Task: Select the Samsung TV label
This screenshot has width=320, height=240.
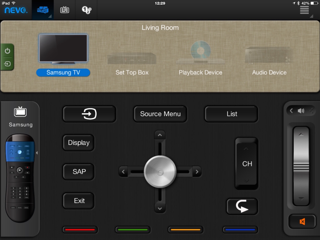Action: 63,73
